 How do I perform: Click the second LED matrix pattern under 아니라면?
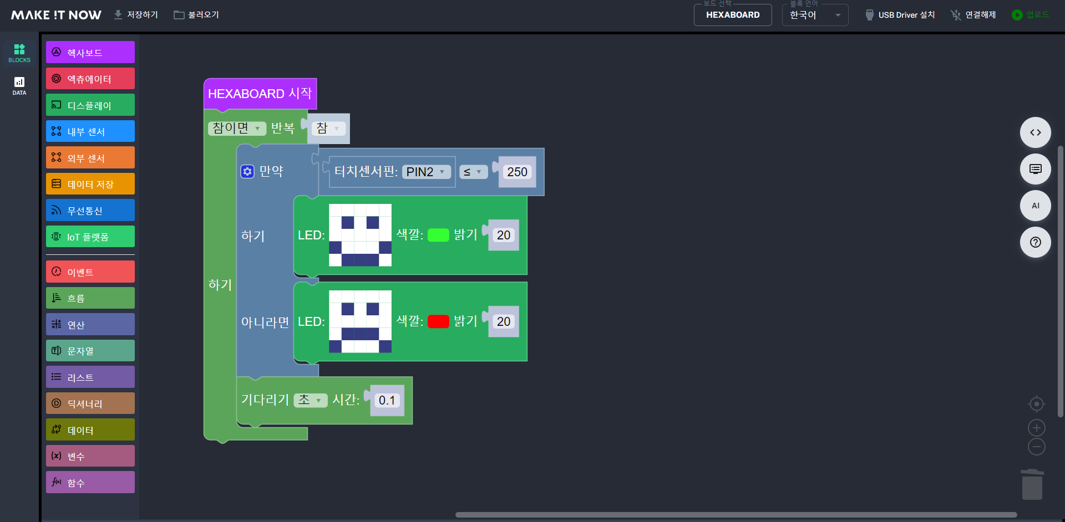pos(361,321)
